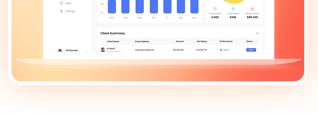The width and height of the screenshot is (318, 113).
Task: Click the Total Order document icon
Action: [215, 9]
